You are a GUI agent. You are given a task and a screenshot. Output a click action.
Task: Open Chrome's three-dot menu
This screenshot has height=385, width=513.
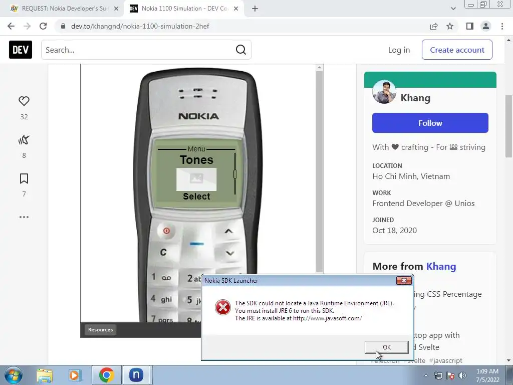pos(502,26)
